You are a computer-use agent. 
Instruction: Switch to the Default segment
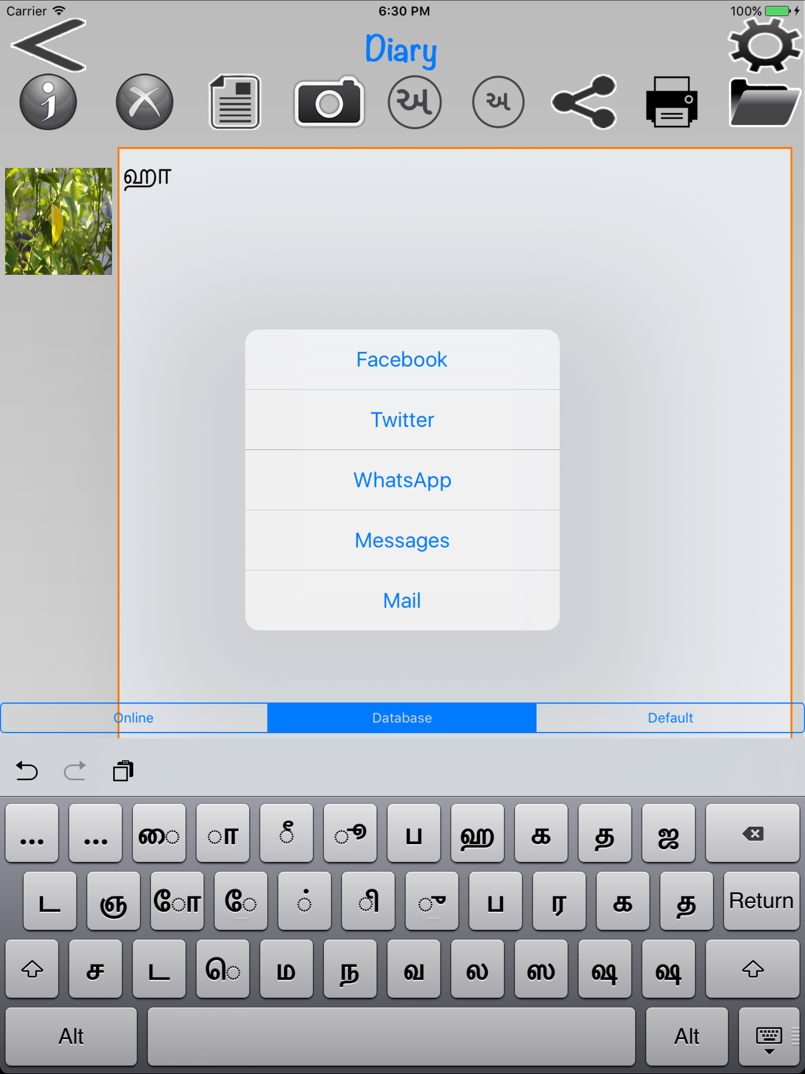(x=670, y=717)
